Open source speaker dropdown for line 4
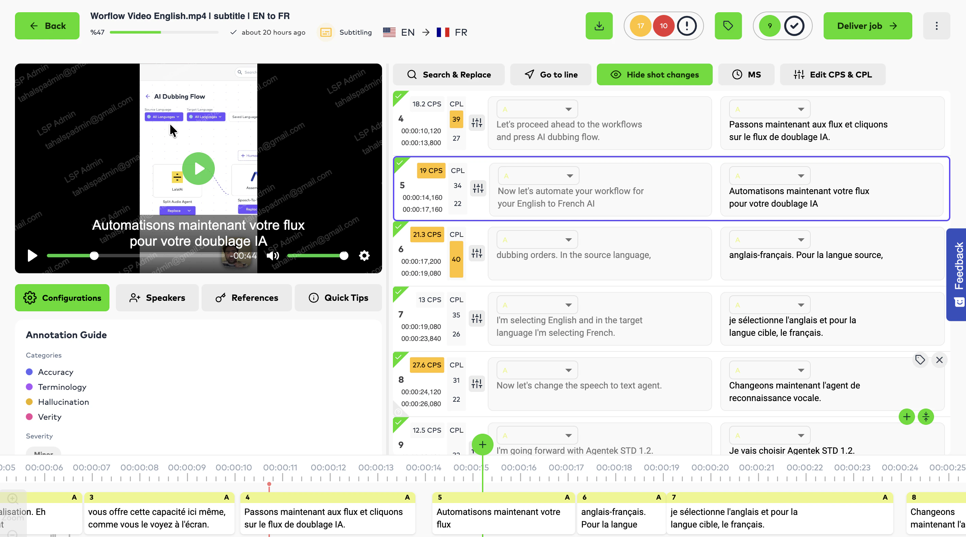The width and height of the screenshot is (966, 537). [x=537, y=109]
